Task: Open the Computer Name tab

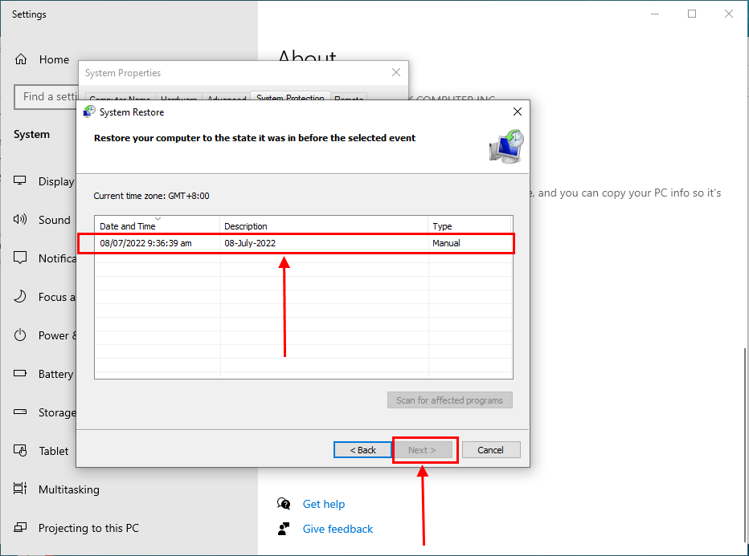Action: (120, 97)
